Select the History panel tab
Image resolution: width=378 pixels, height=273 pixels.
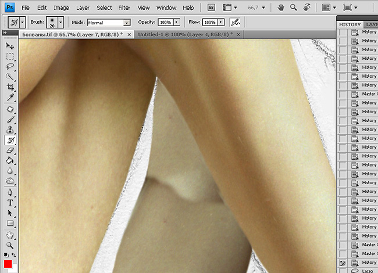click(x=350, y=24)
